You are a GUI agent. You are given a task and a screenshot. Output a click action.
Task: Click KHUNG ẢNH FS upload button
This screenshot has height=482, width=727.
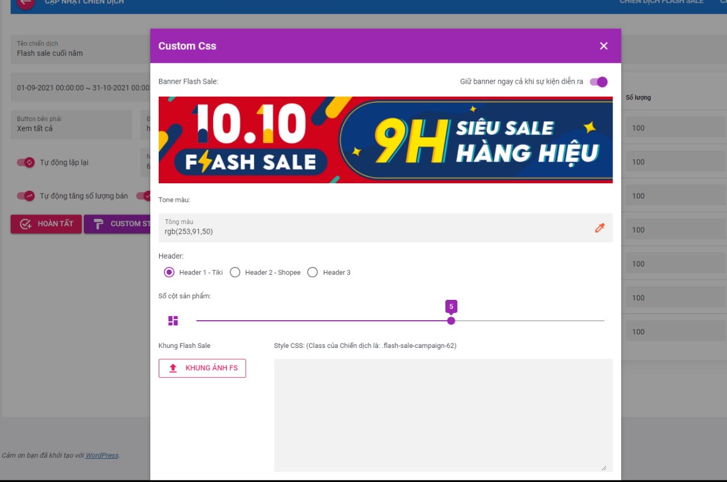click(x=202, y=368)
